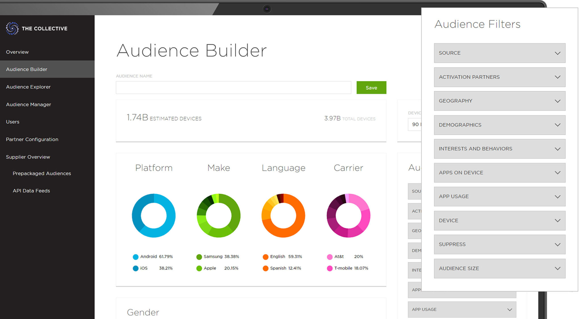Open the INTERESTS AND BEHAVIORS filter
This screenshot has height=319, width=582.
[x=499, y=149]
